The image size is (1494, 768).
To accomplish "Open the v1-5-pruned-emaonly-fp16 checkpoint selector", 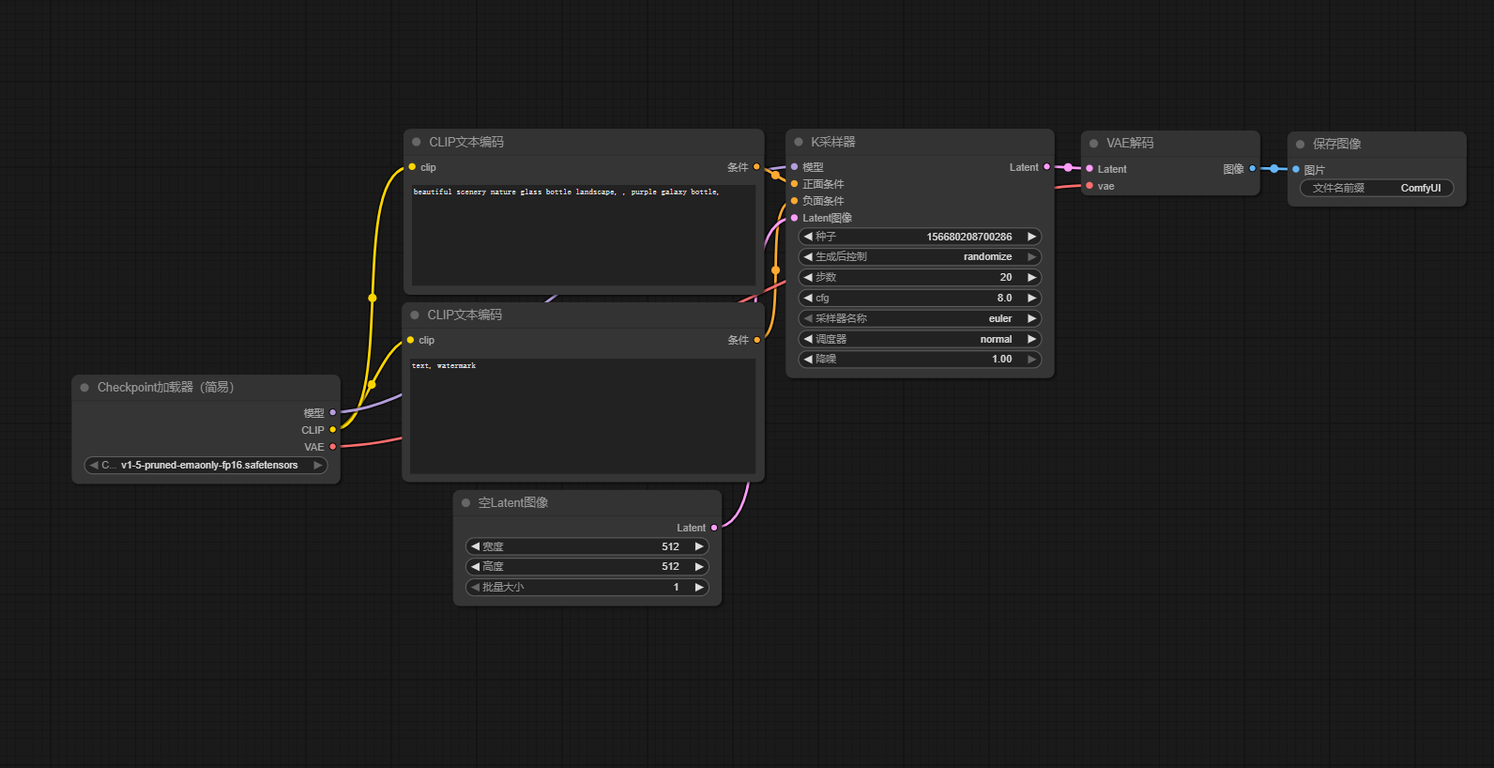I will [x=206, y=465].
